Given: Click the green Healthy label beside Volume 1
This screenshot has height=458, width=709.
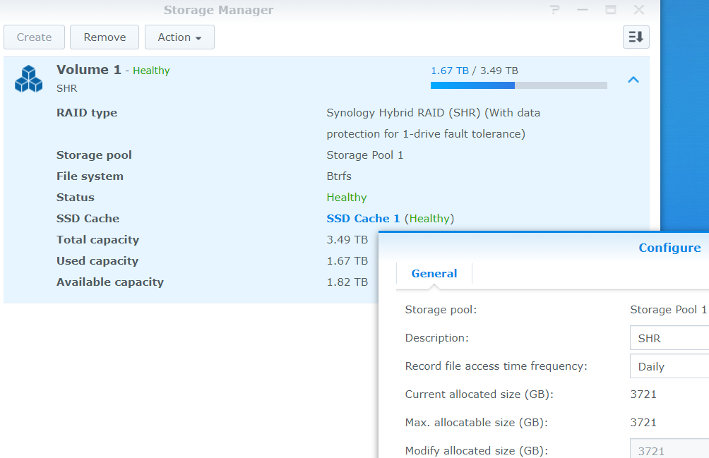Looking at the screenshot, I should coord(151,71).
